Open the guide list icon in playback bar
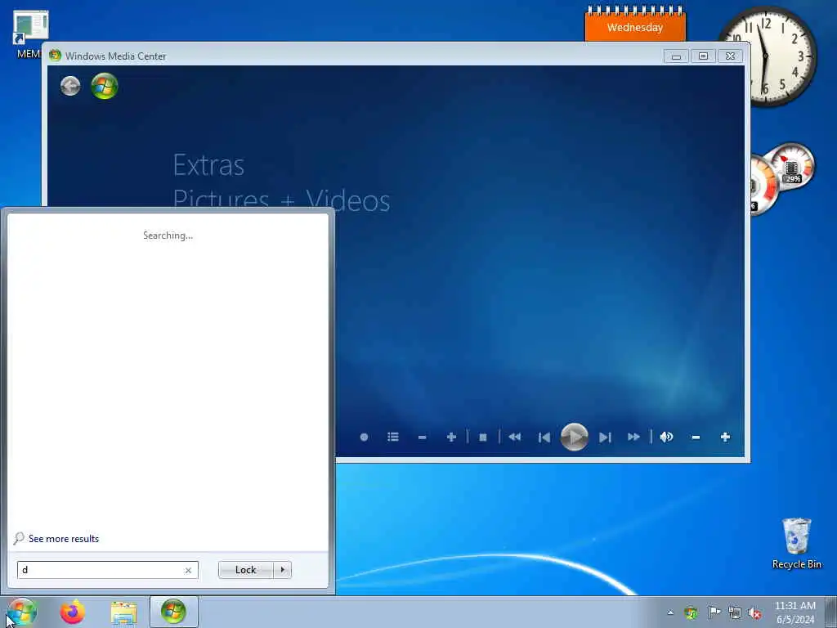 coord(393,437)
